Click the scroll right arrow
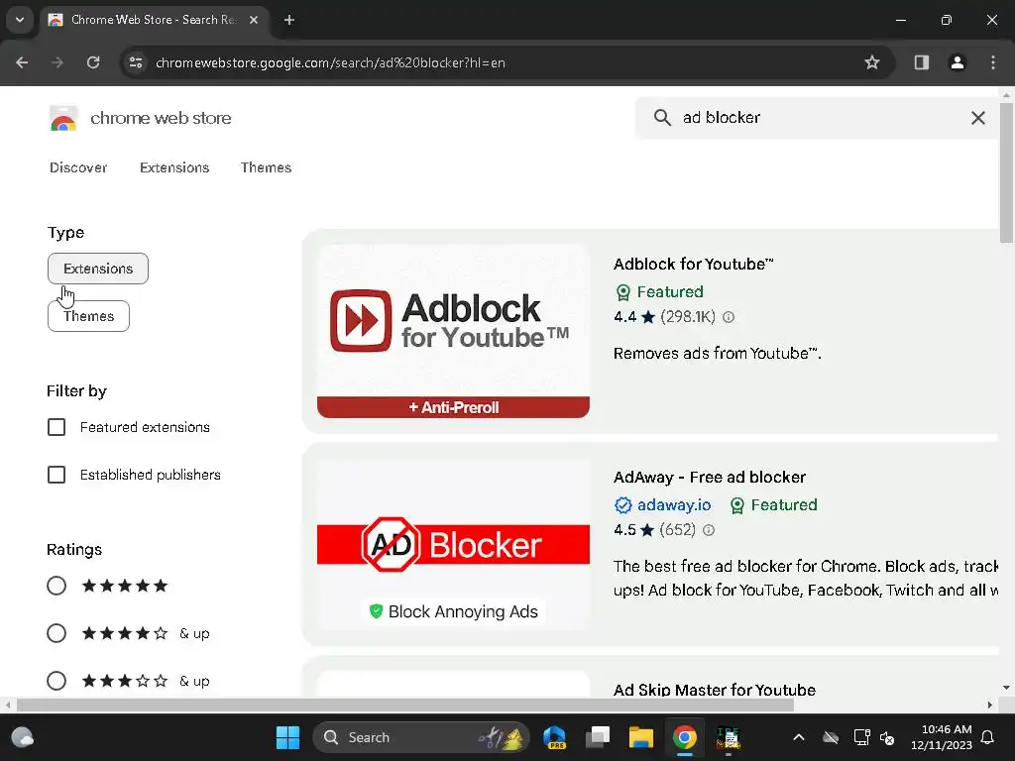The image size is (1015, 761). point(990,706)
